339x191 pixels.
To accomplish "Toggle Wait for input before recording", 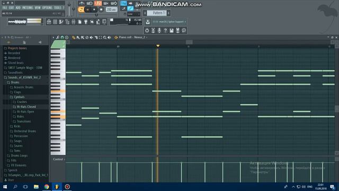I will coord(90,3).
